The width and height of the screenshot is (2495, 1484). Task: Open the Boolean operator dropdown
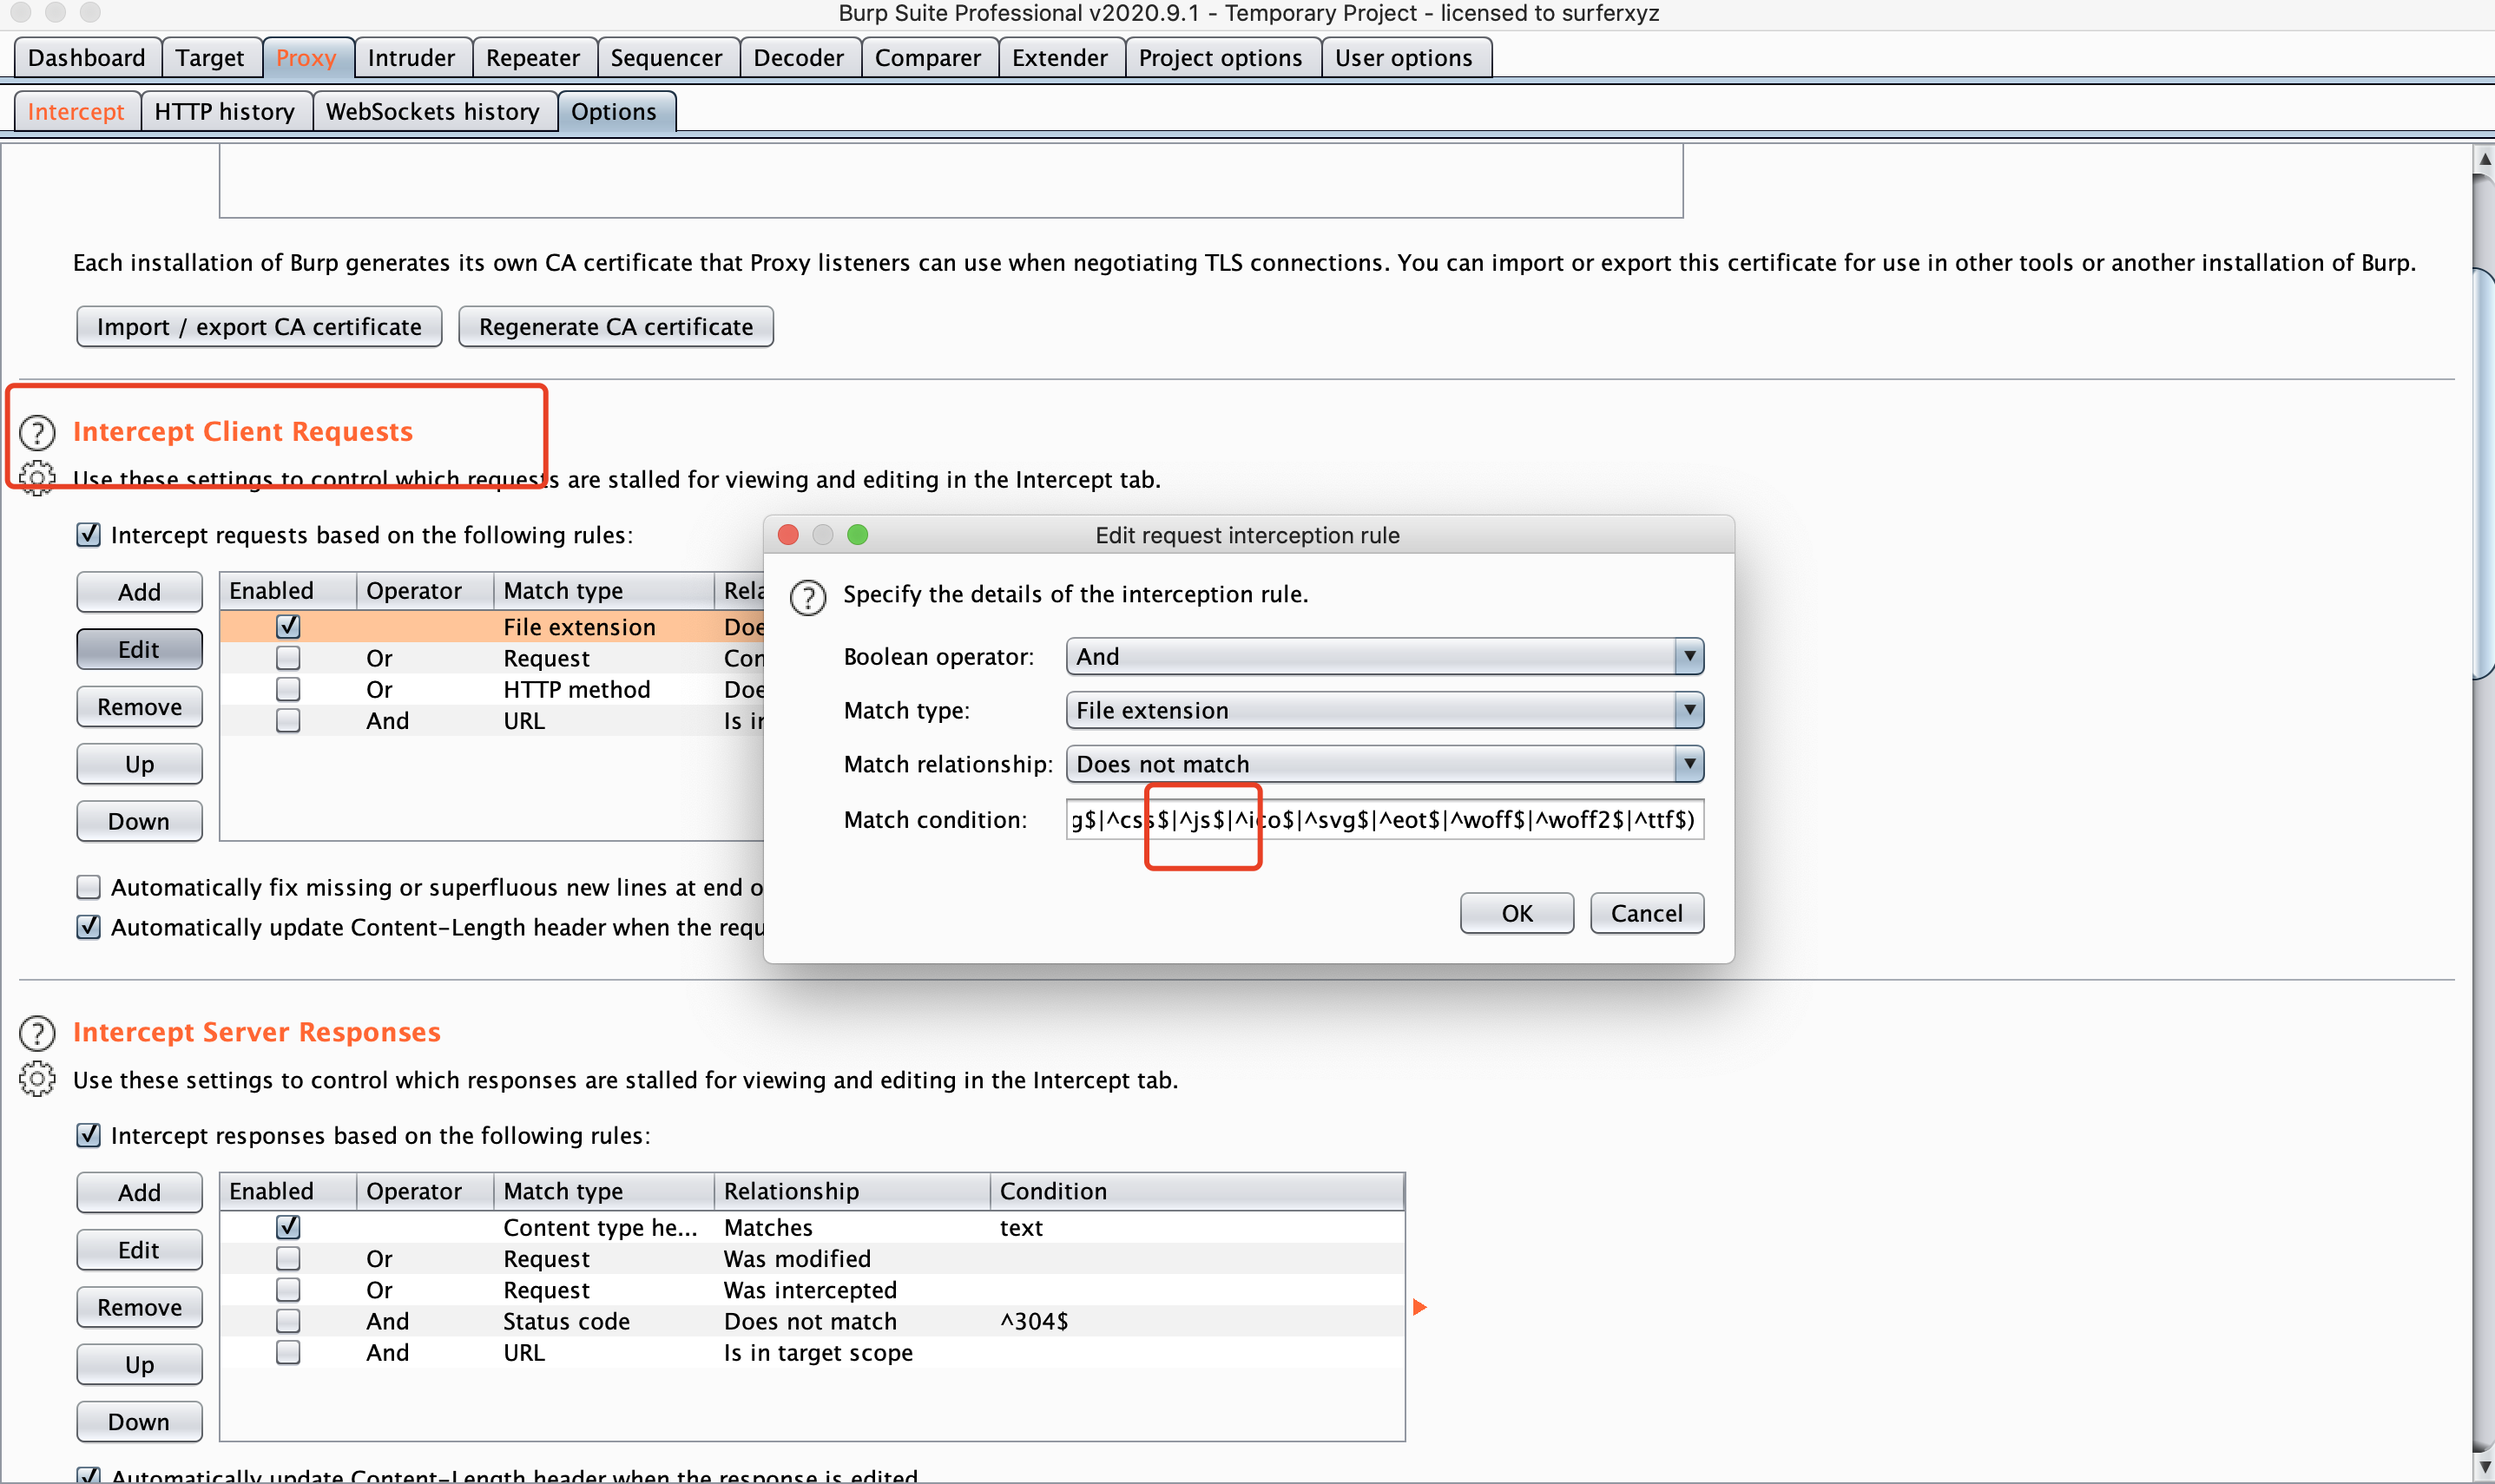pos(1384,657)
